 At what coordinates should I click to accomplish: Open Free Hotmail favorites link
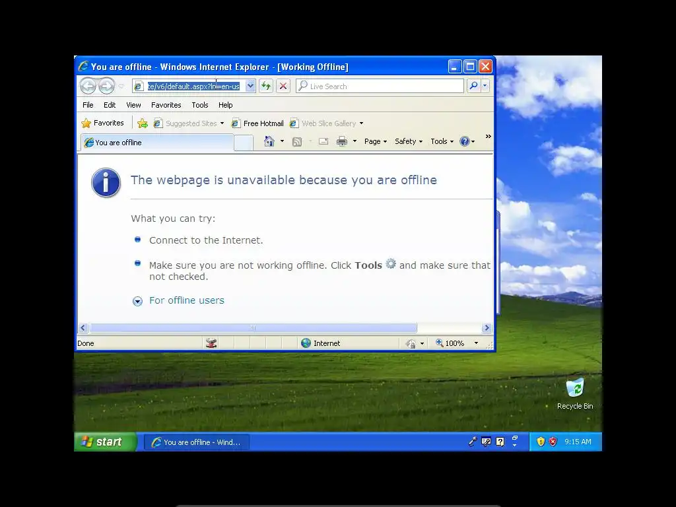(x=258, y=123)
